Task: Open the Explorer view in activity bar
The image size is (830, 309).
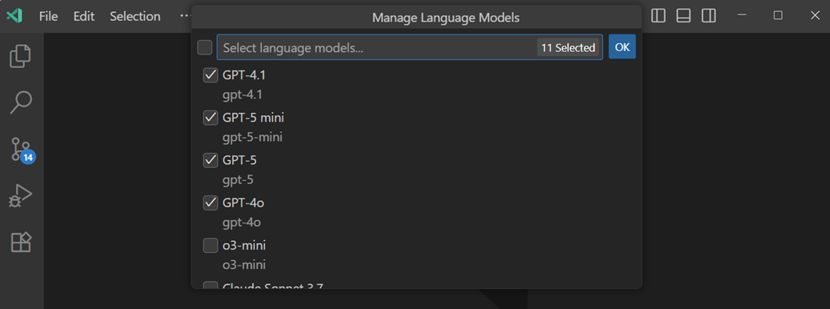Action: click(21, 56)
